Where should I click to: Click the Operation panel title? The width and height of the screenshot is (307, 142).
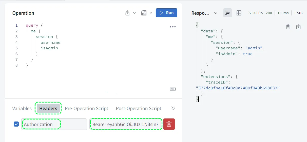click(23, 13)
